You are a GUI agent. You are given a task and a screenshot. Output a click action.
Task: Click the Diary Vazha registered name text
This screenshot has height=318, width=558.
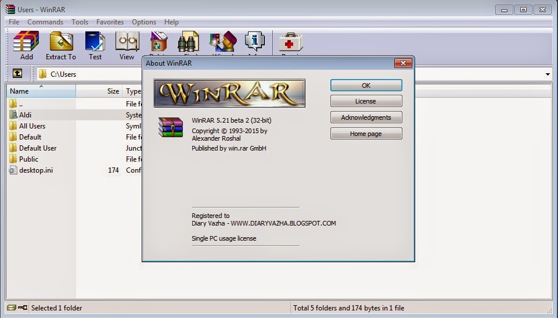pyautogui.click(x=264, y=223)
